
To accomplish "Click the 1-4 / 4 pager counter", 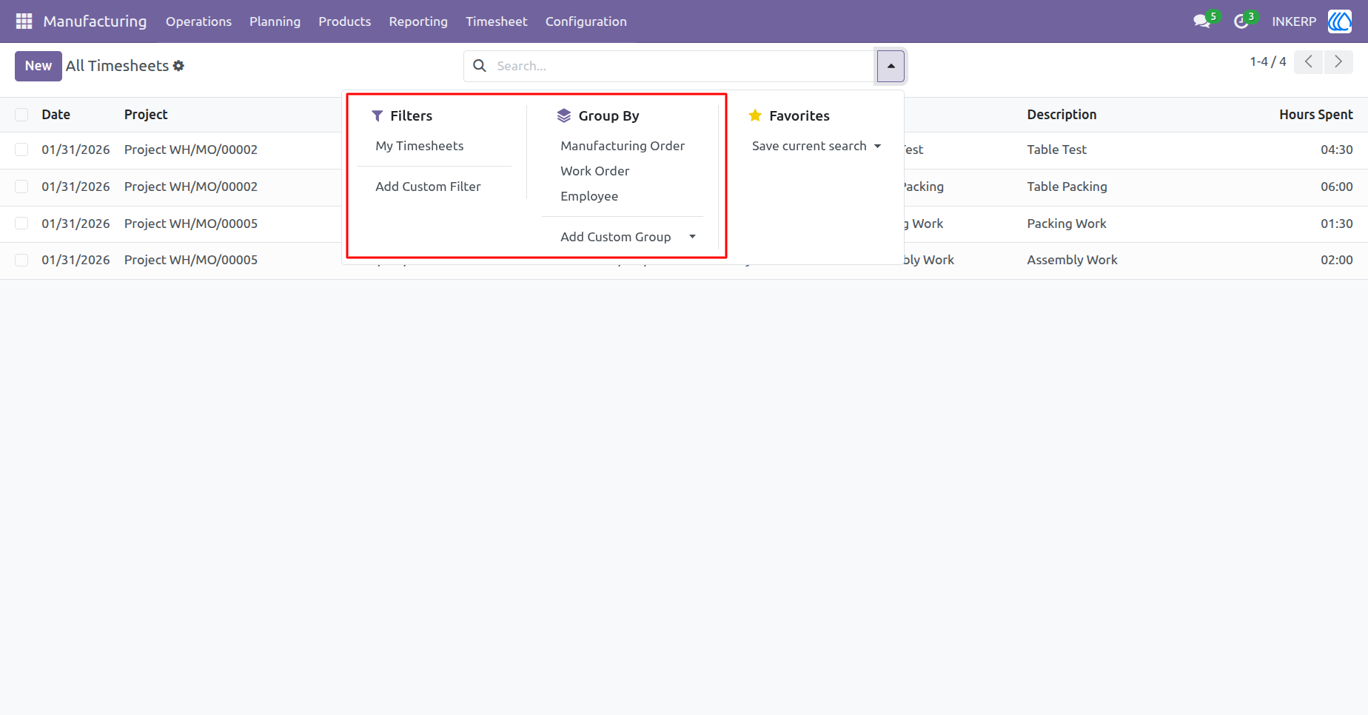I will pos(1267,62).
